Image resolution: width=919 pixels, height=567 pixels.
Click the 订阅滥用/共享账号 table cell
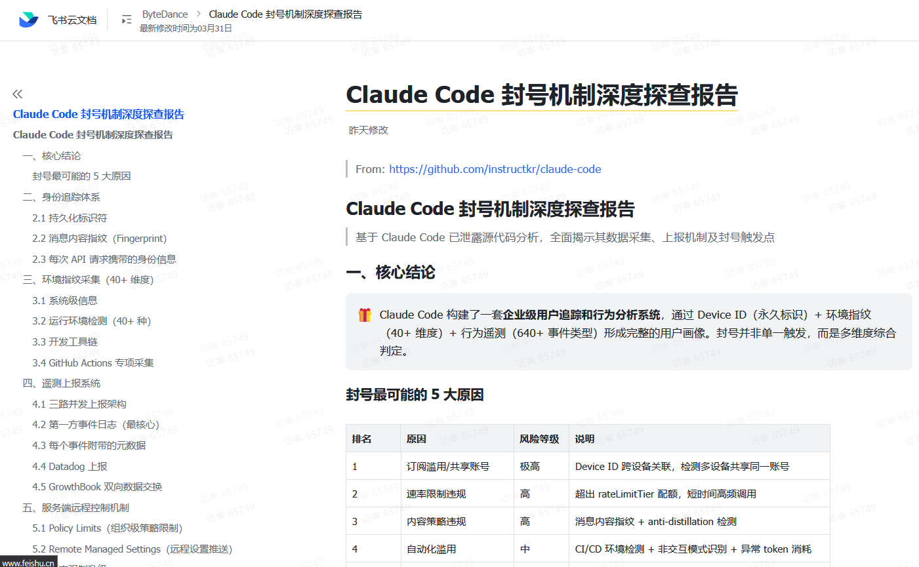tap(457, 466)
